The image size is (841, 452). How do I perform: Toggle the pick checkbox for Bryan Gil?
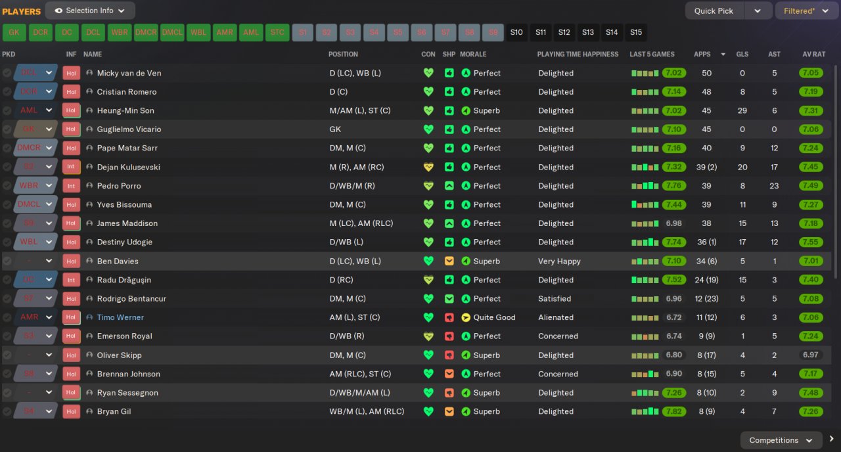(x=7, y=412)
